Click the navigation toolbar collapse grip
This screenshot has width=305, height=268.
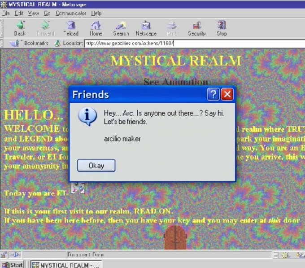(x=1, y=28)
